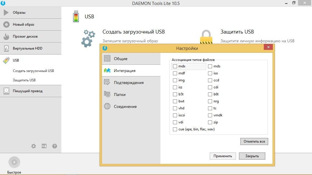Screen dimensions: 312x175
Task: Click the DAEMON Tools logo in Настройки title
Action: click(x=105, y=48)
